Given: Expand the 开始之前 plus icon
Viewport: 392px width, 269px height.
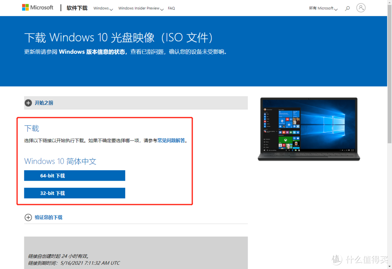Looking at the screenshot, I should (28, 103).
